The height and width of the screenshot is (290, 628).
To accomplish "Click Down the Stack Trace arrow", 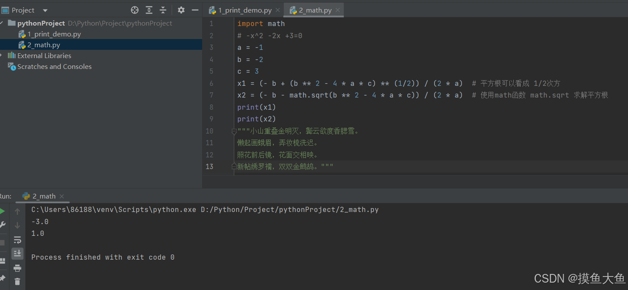I will click(17, 225).
